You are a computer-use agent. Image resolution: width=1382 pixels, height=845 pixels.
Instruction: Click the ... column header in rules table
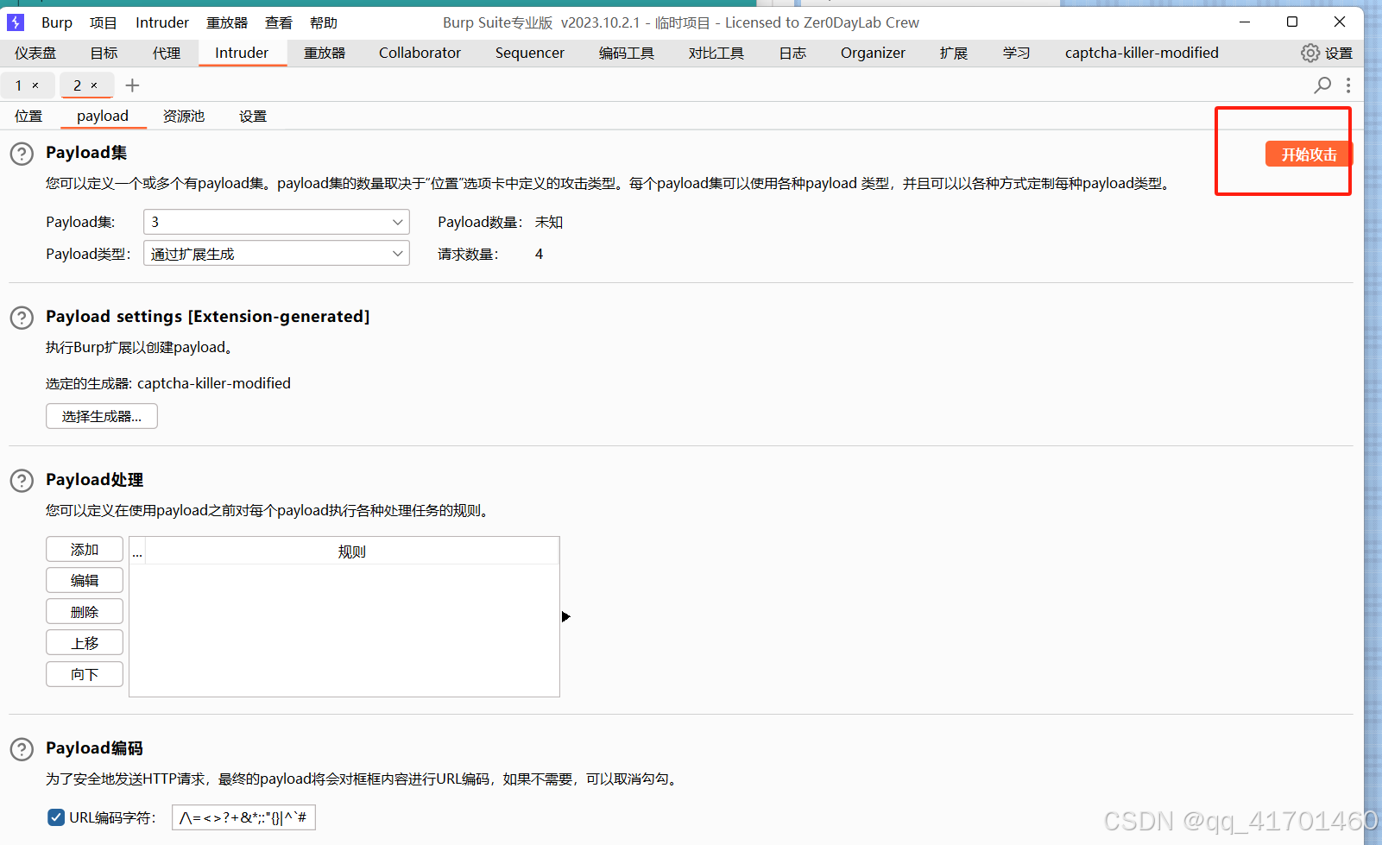pos(137,552)
